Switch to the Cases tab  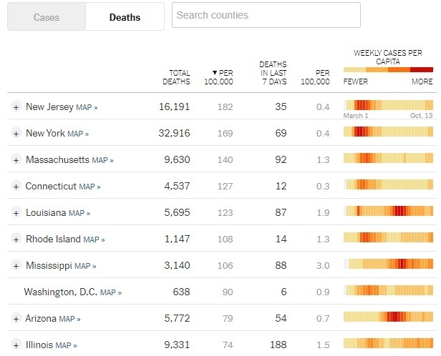click(x=47, y=17)
